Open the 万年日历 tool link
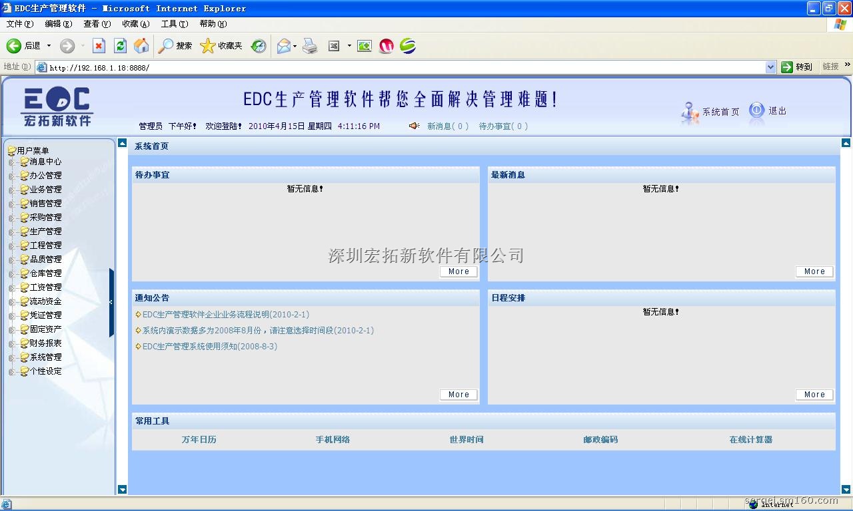The height and width of the screenshot is (511, 853). click(199, 440)
